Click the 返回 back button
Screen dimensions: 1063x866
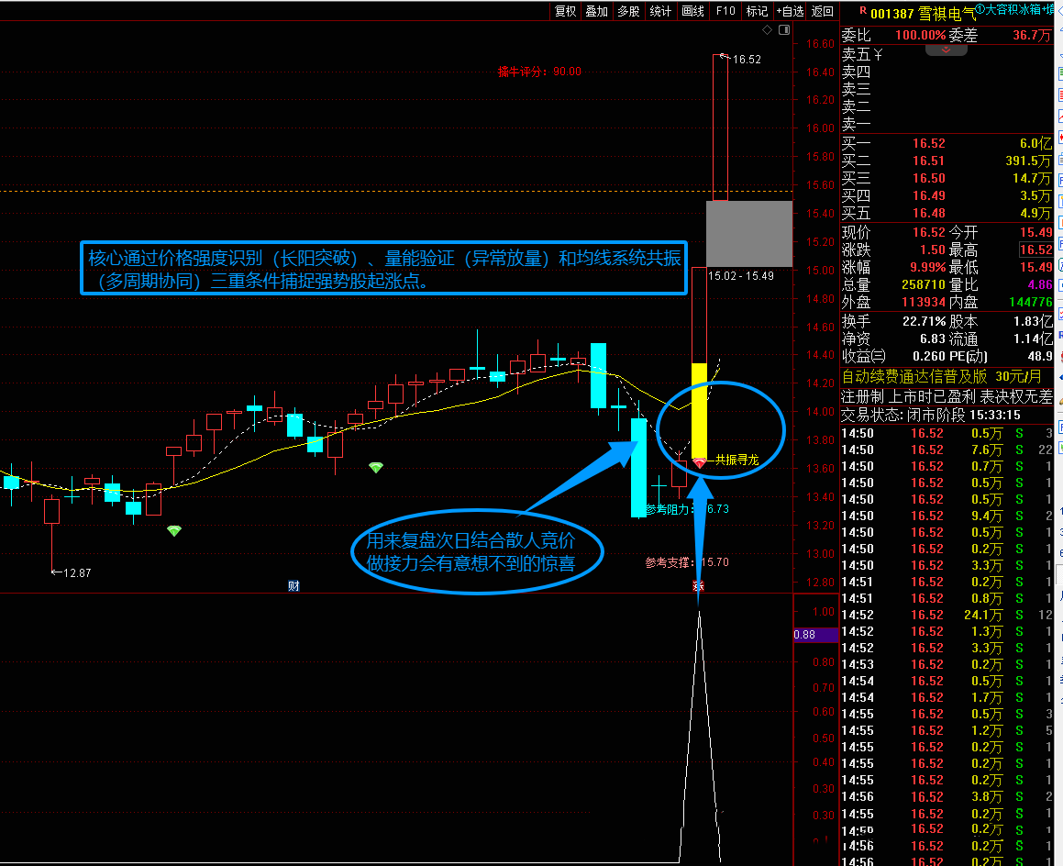pyautogui.click(x=823, y=11)
